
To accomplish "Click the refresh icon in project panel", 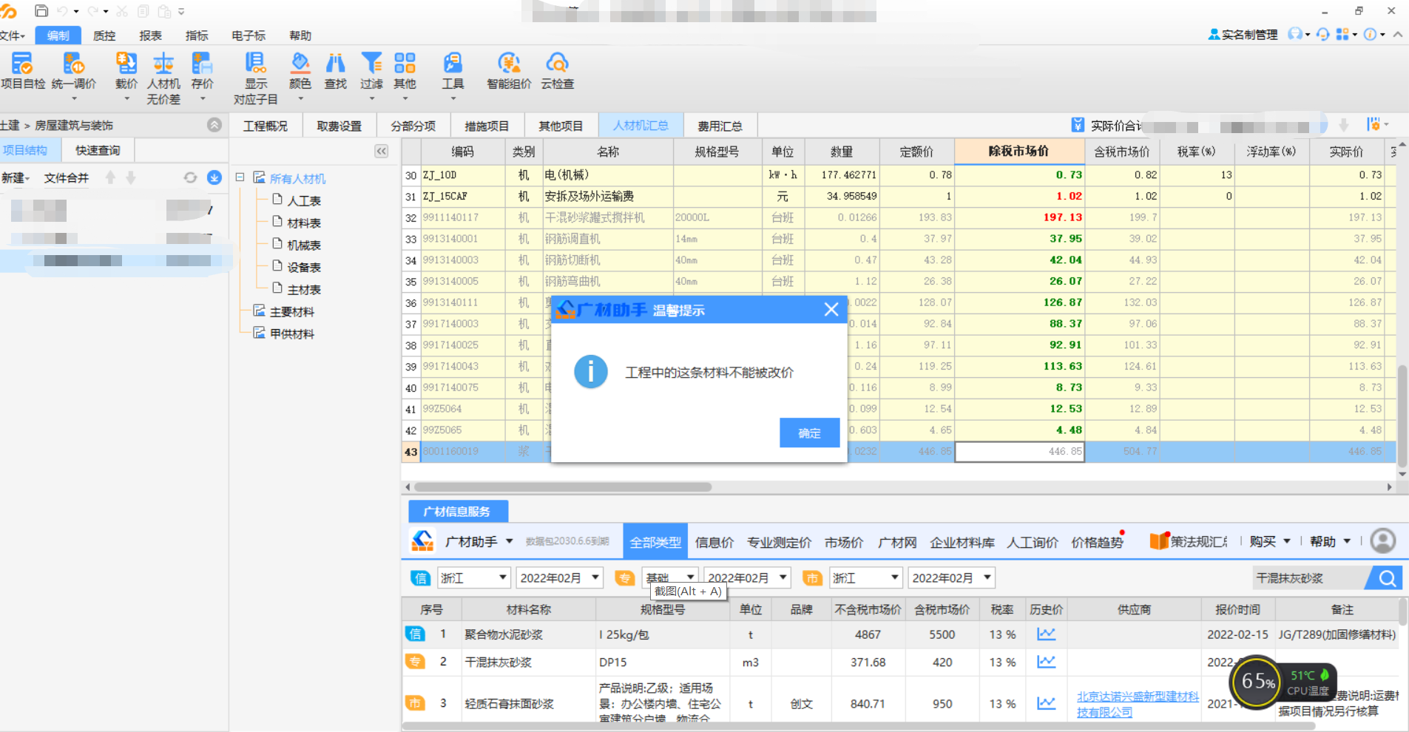I will (x=190, y=177).
